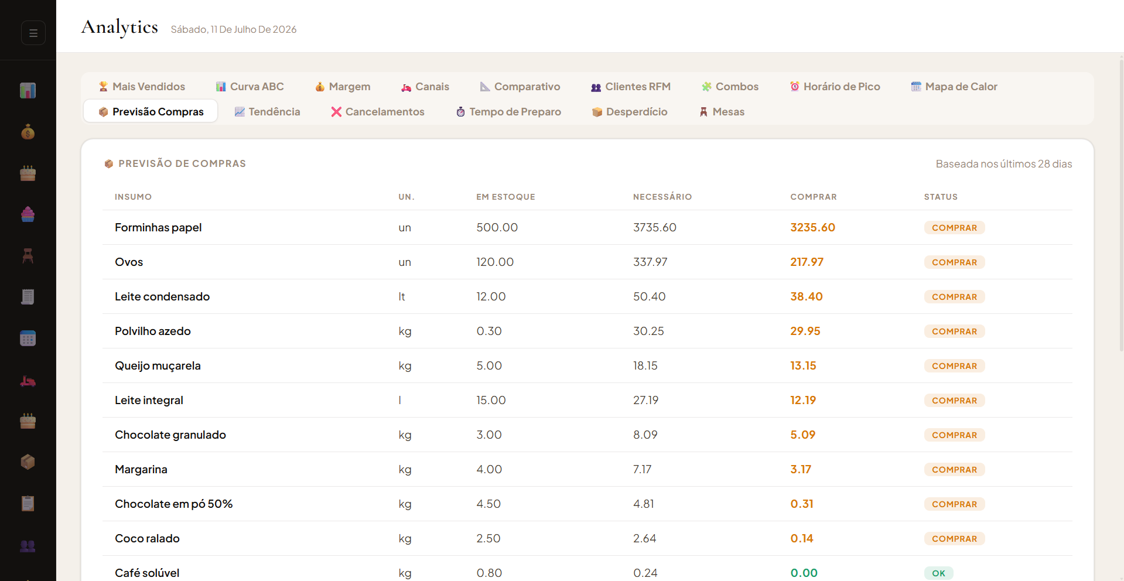The width and height of the screenshot is (1124, 581).
Task: Open the bar chart analytics sidebar icon
Action: [28, 90]
